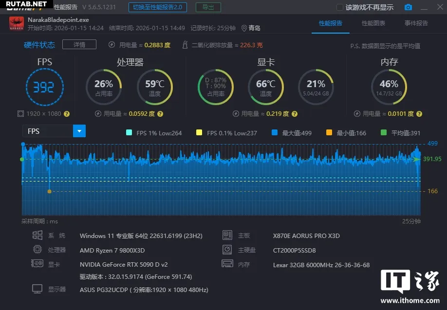Click the camera screenshot icon
The height and width of the screenshot is (310, 447).
pos(408,7)
